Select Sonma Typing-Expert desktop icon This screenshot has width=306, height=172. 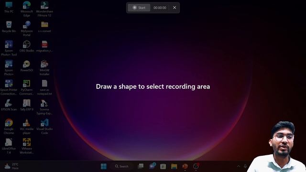coord(44,107)
